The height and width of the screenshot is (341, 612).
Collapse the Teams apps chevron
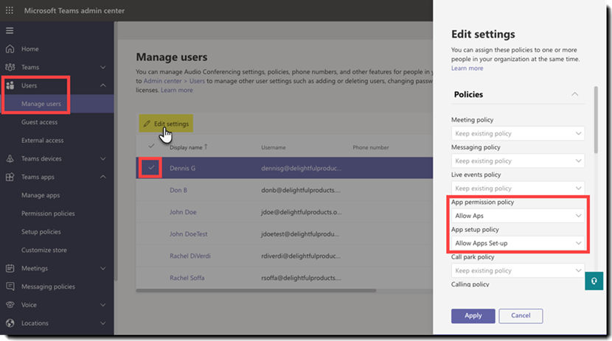click(103, 177)
